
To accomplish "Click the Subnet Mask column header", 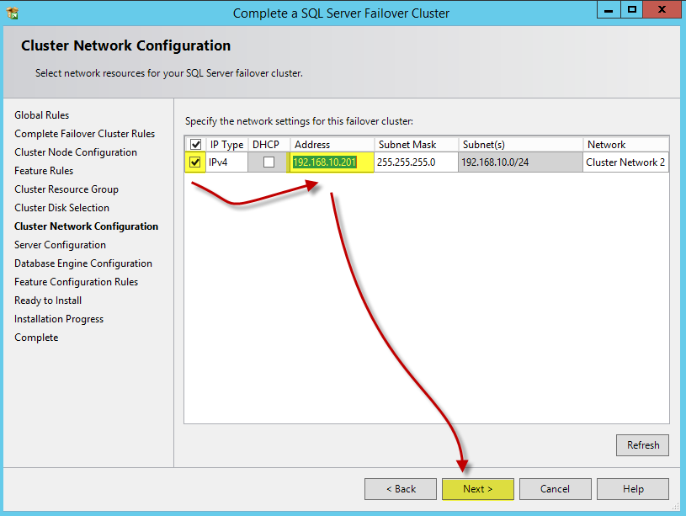I will click(x=416, y=145).
